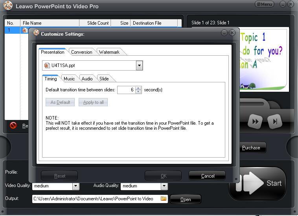
Task: Click the Apply to all button
Action: [93, 102]
